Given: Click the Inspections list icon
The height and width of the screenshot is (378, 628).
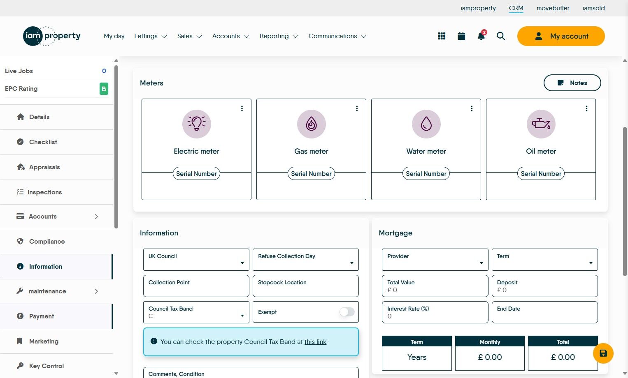Looking at the screenshot, I should coord(20,192).
